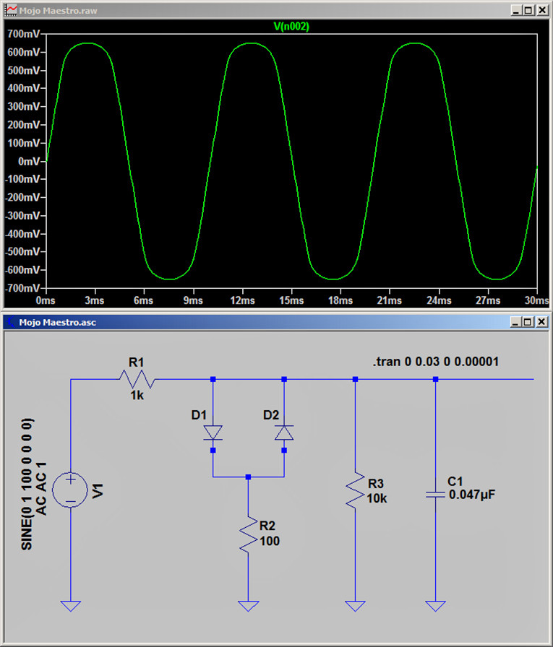Image resolution: width=553 pixels, height=647 pixels.
Task: Click the 3ms time axis label
Action: pyautogui.click(x=95, y=300)
